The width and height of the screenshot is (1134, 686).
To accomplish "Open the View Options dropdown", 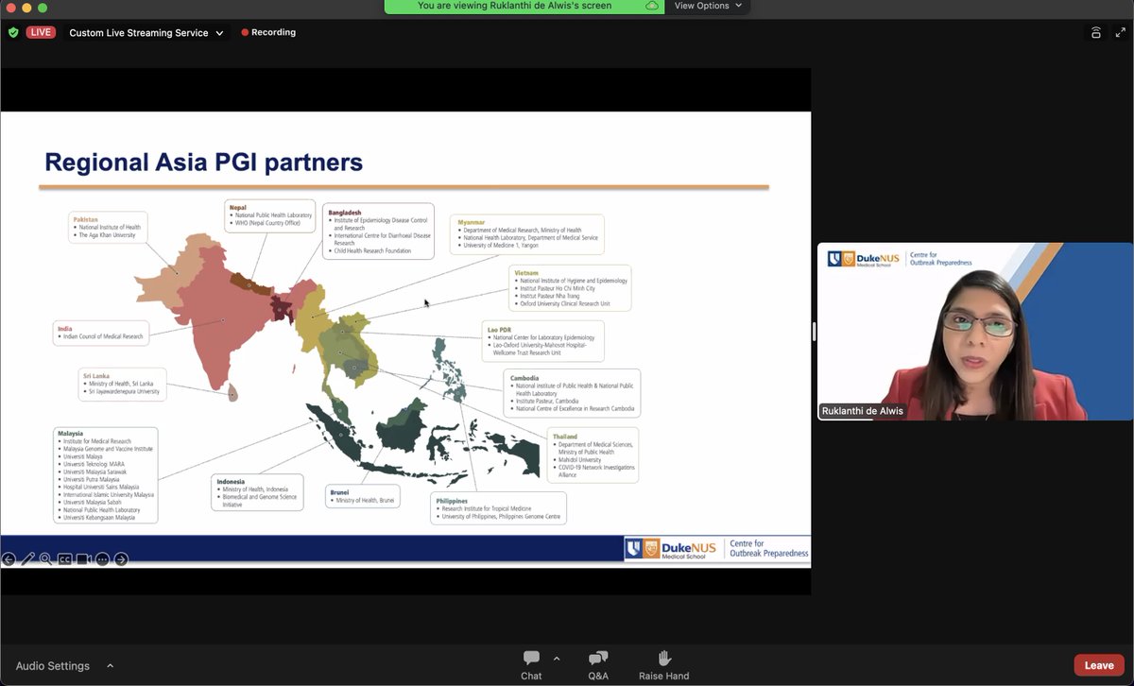I will [708, 6].
